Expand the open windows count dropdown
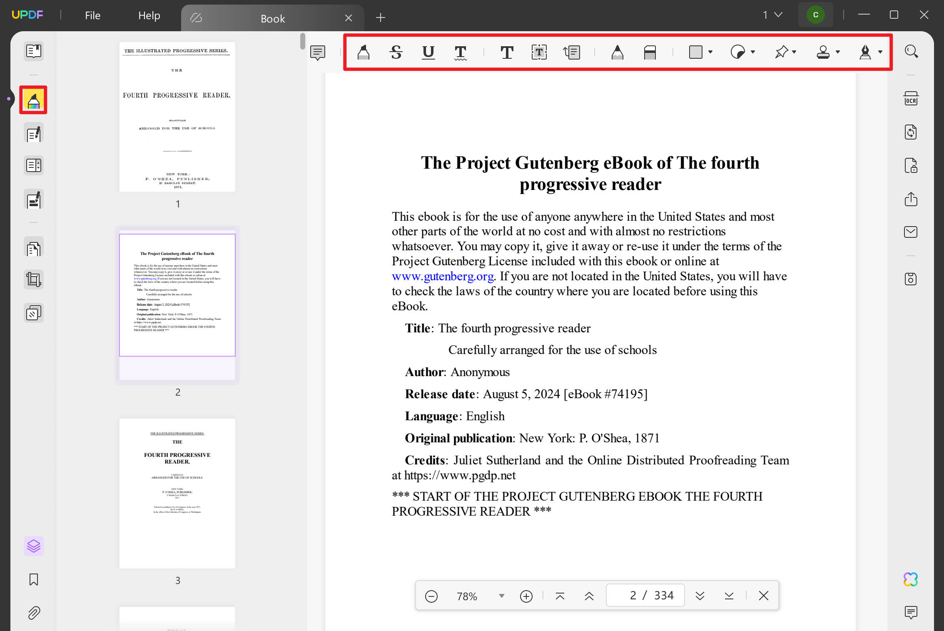Image resolution: width=944 pixels, height=631 pixels. [x=773, y=15]
